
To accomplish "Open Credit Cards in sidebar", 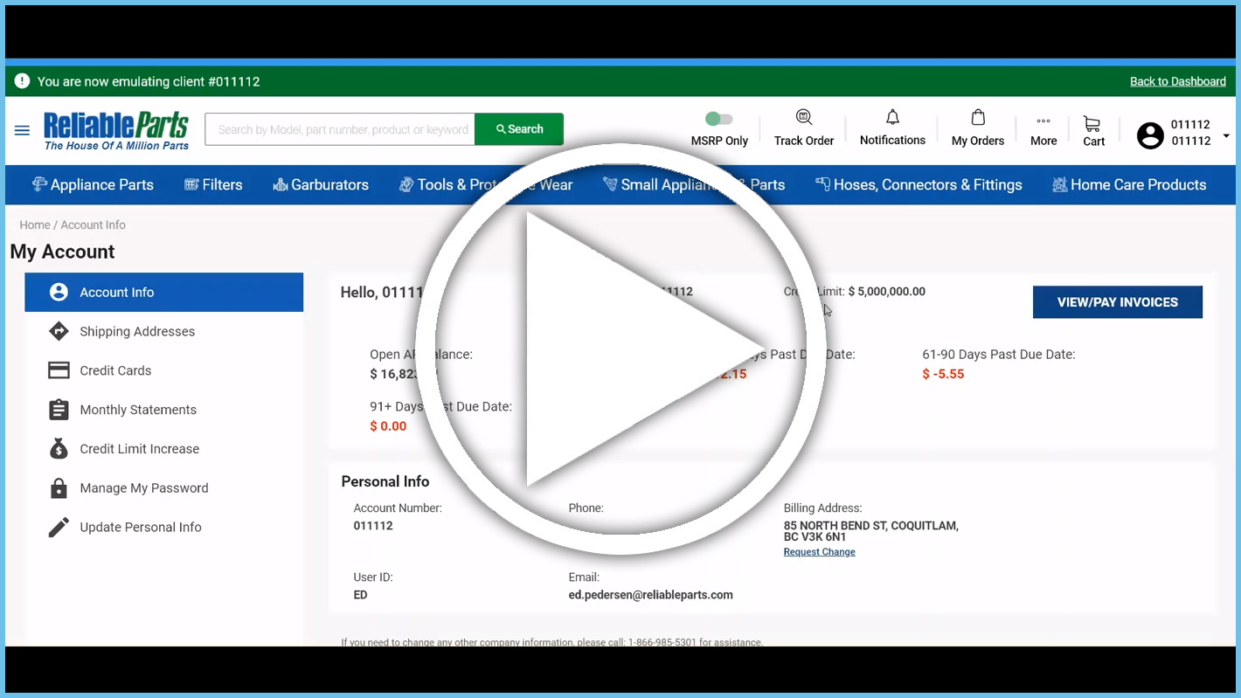I will click(115, 370).
